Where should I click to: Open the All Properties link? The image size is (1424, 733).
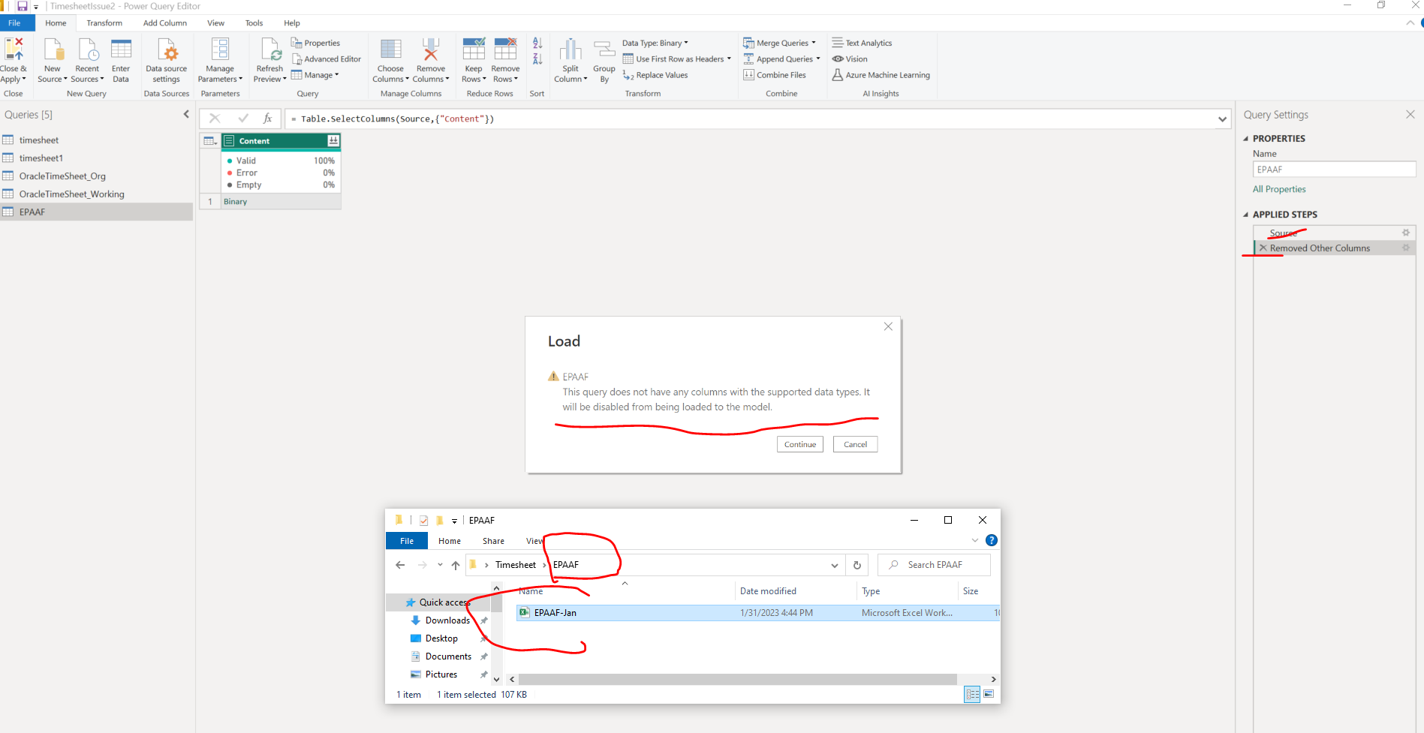tap(1279, 189)
